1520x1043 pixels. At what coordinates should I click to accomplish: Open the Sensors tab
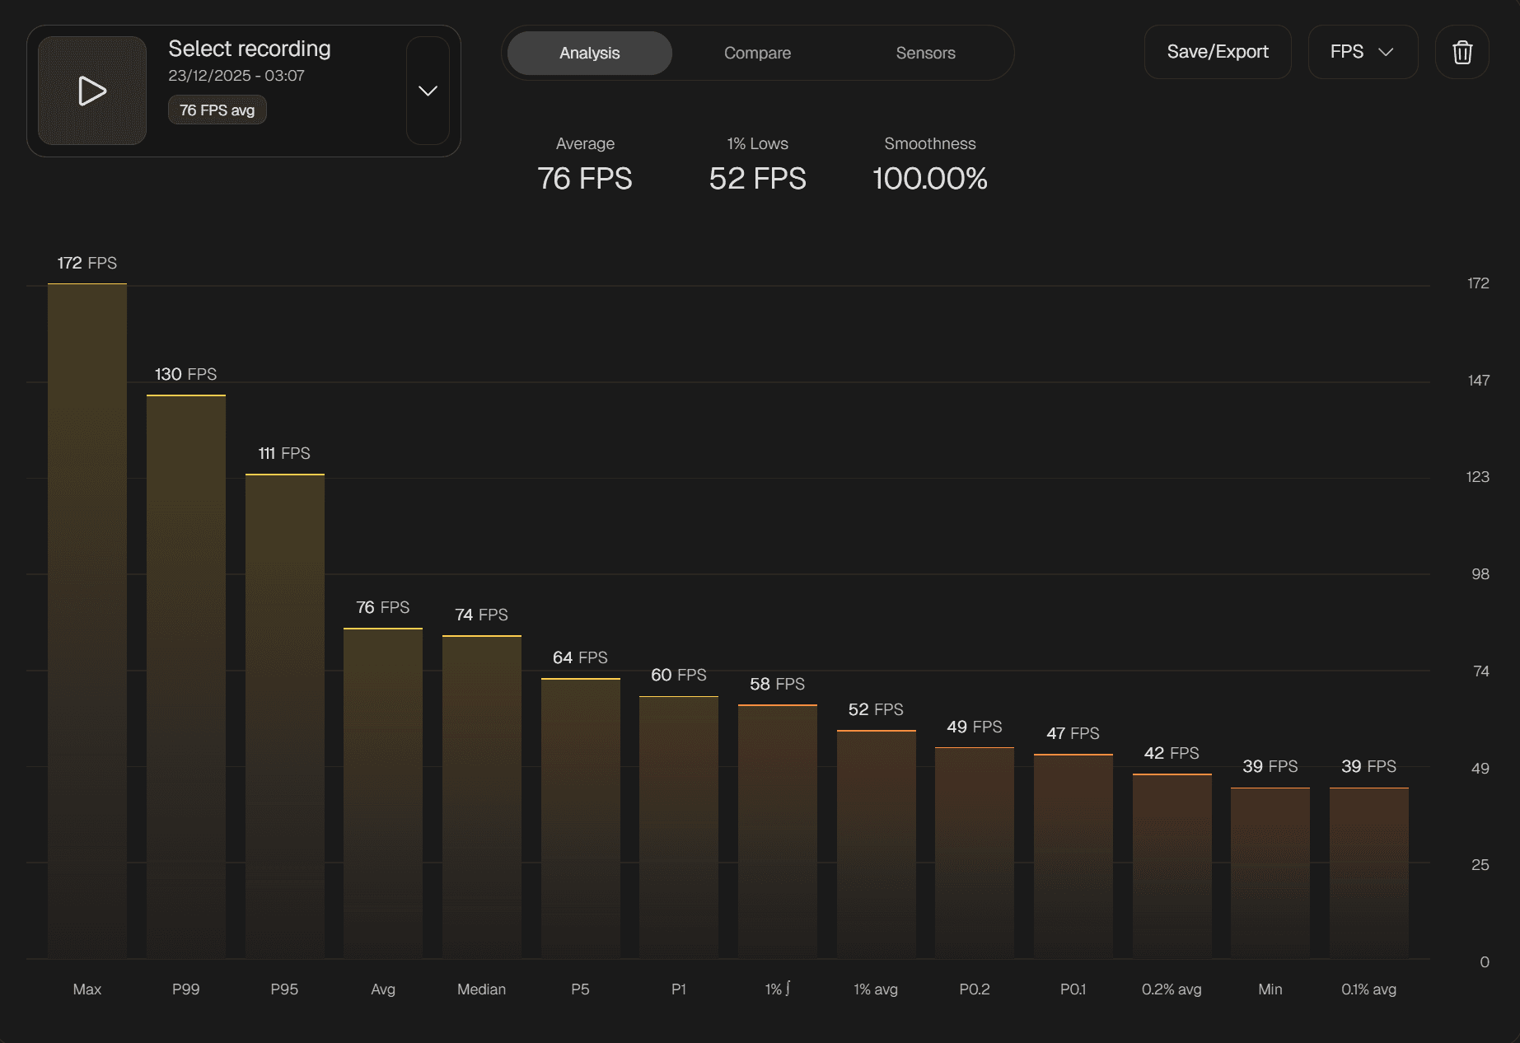click(x=925, y=53)
